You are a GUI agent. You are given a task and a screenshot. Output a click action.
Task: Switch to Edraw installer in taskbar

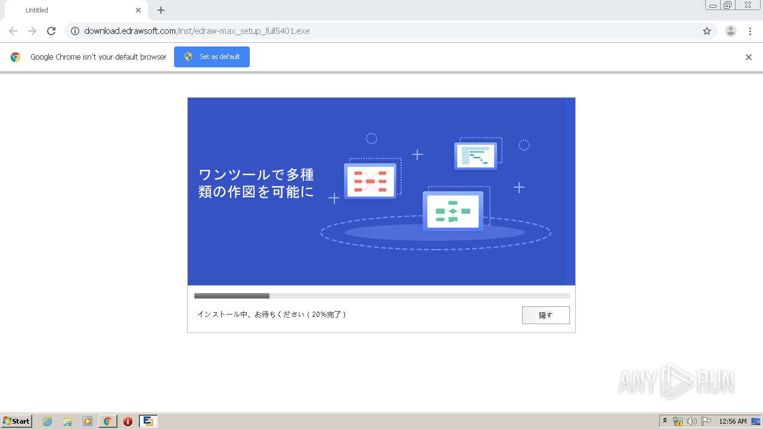(148, 421)
